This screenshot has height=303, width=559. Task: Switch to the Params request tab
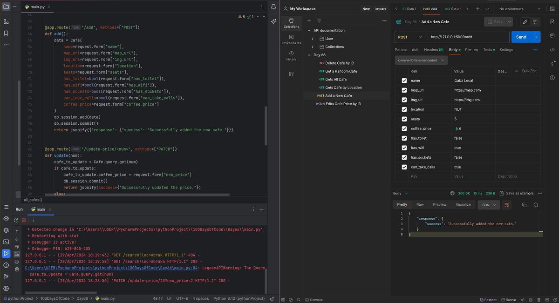point(401,50)
